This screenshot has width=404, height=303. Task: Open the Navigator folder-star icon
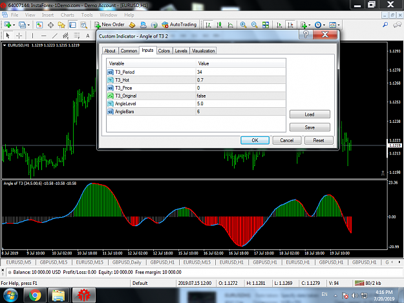click(61, 25)
